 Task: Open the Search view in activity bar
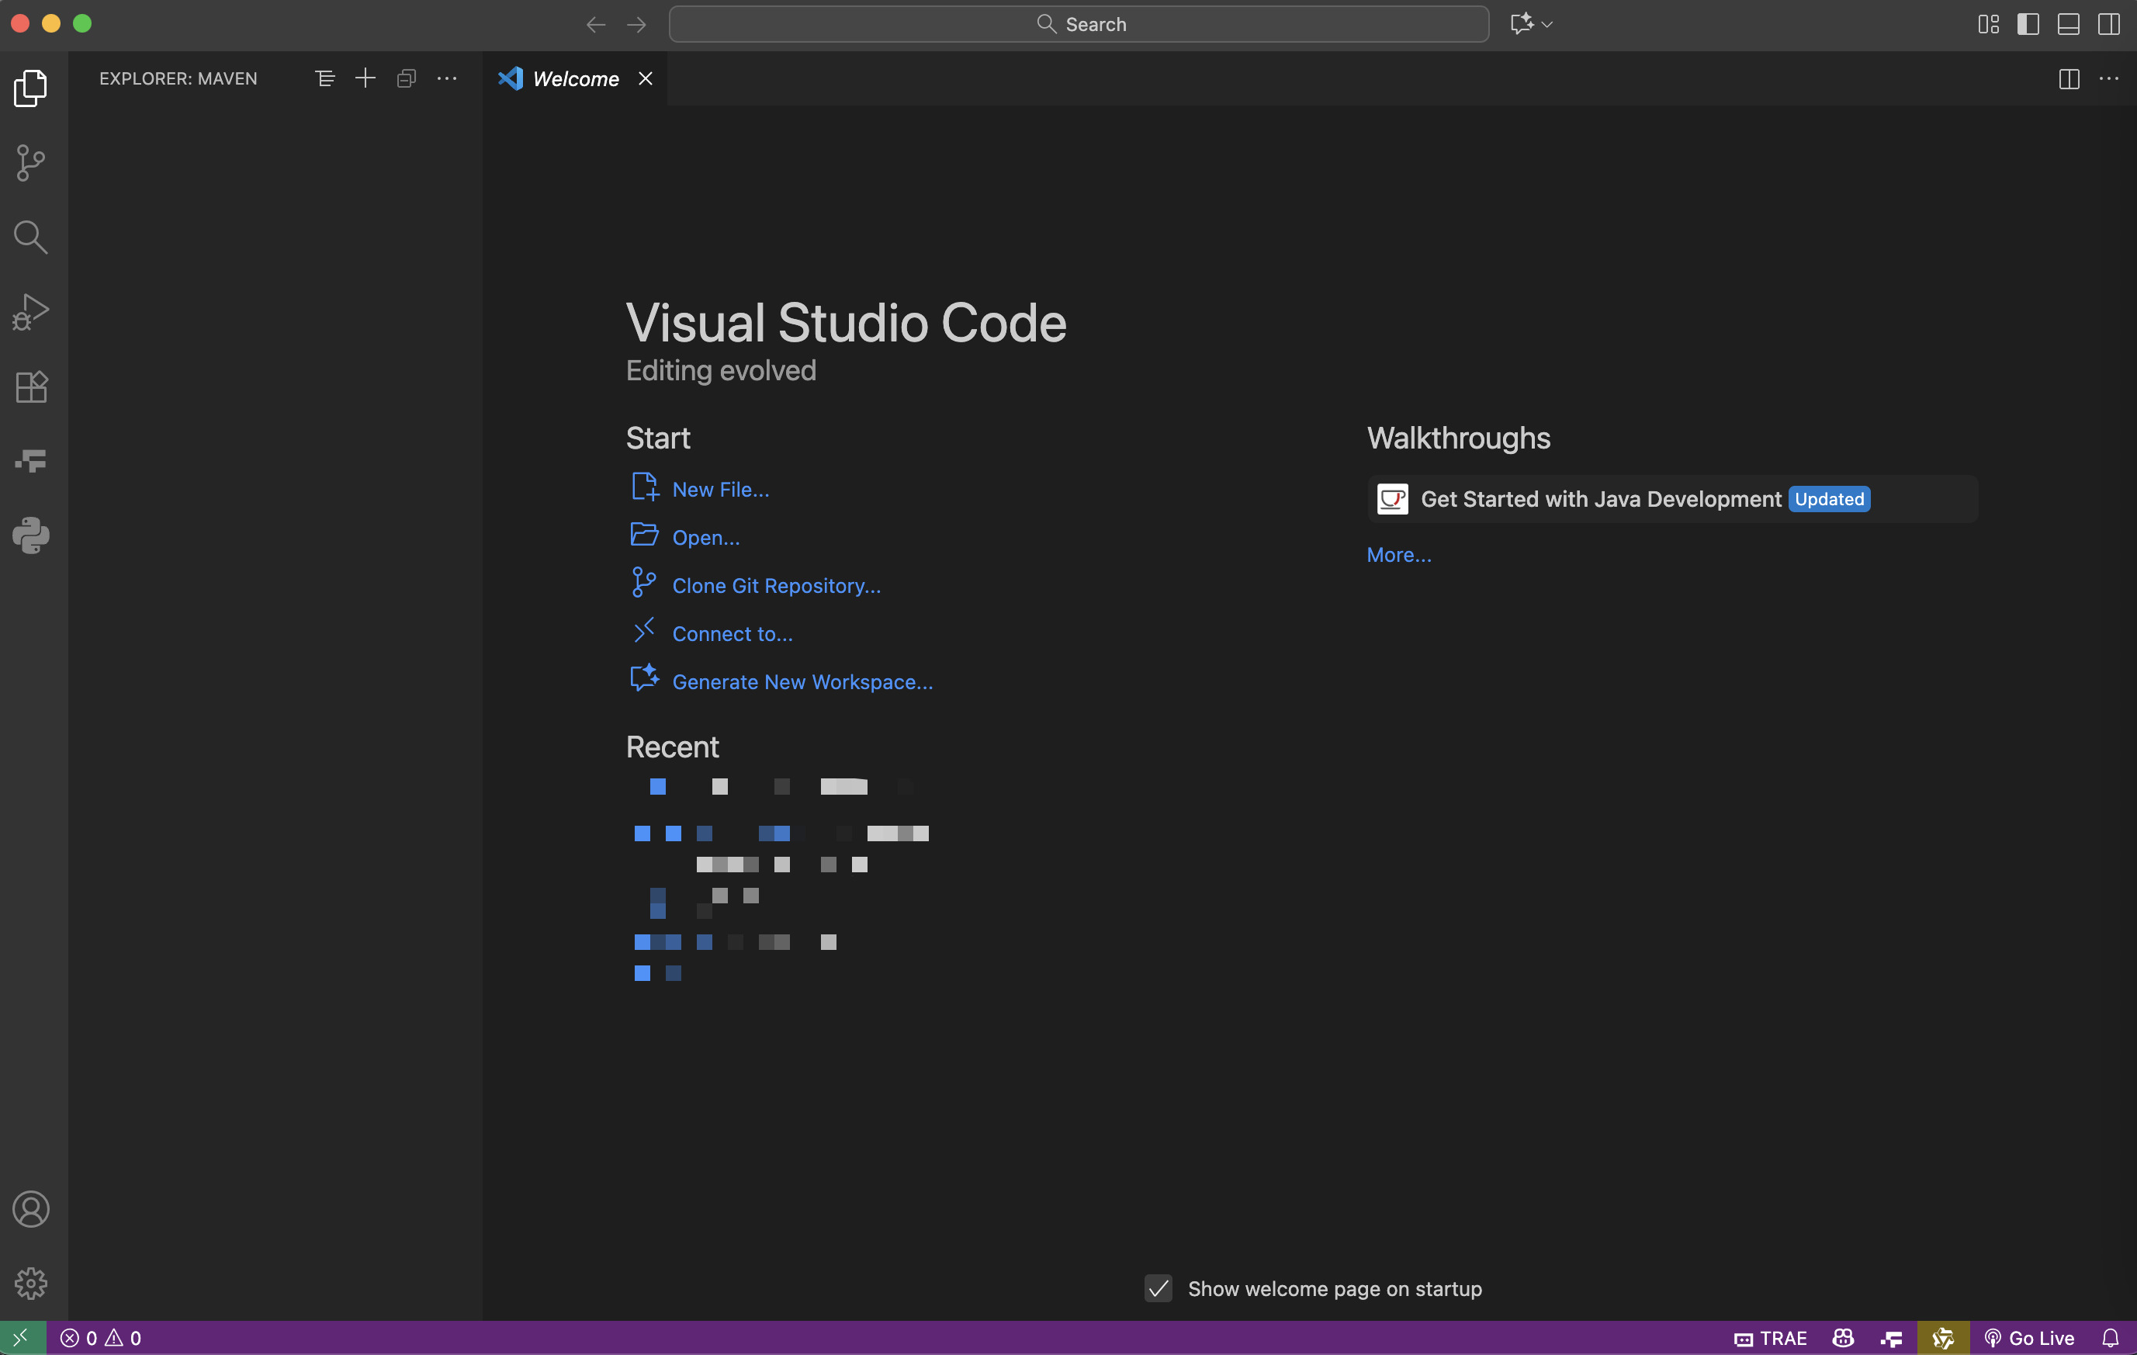pyautogui.click(x=31, y=237)
